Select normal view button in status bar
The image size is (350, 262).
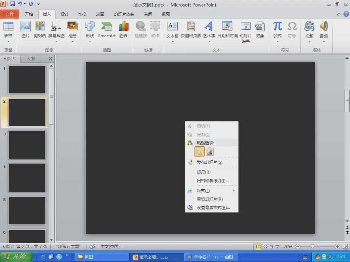pos(258,247)
